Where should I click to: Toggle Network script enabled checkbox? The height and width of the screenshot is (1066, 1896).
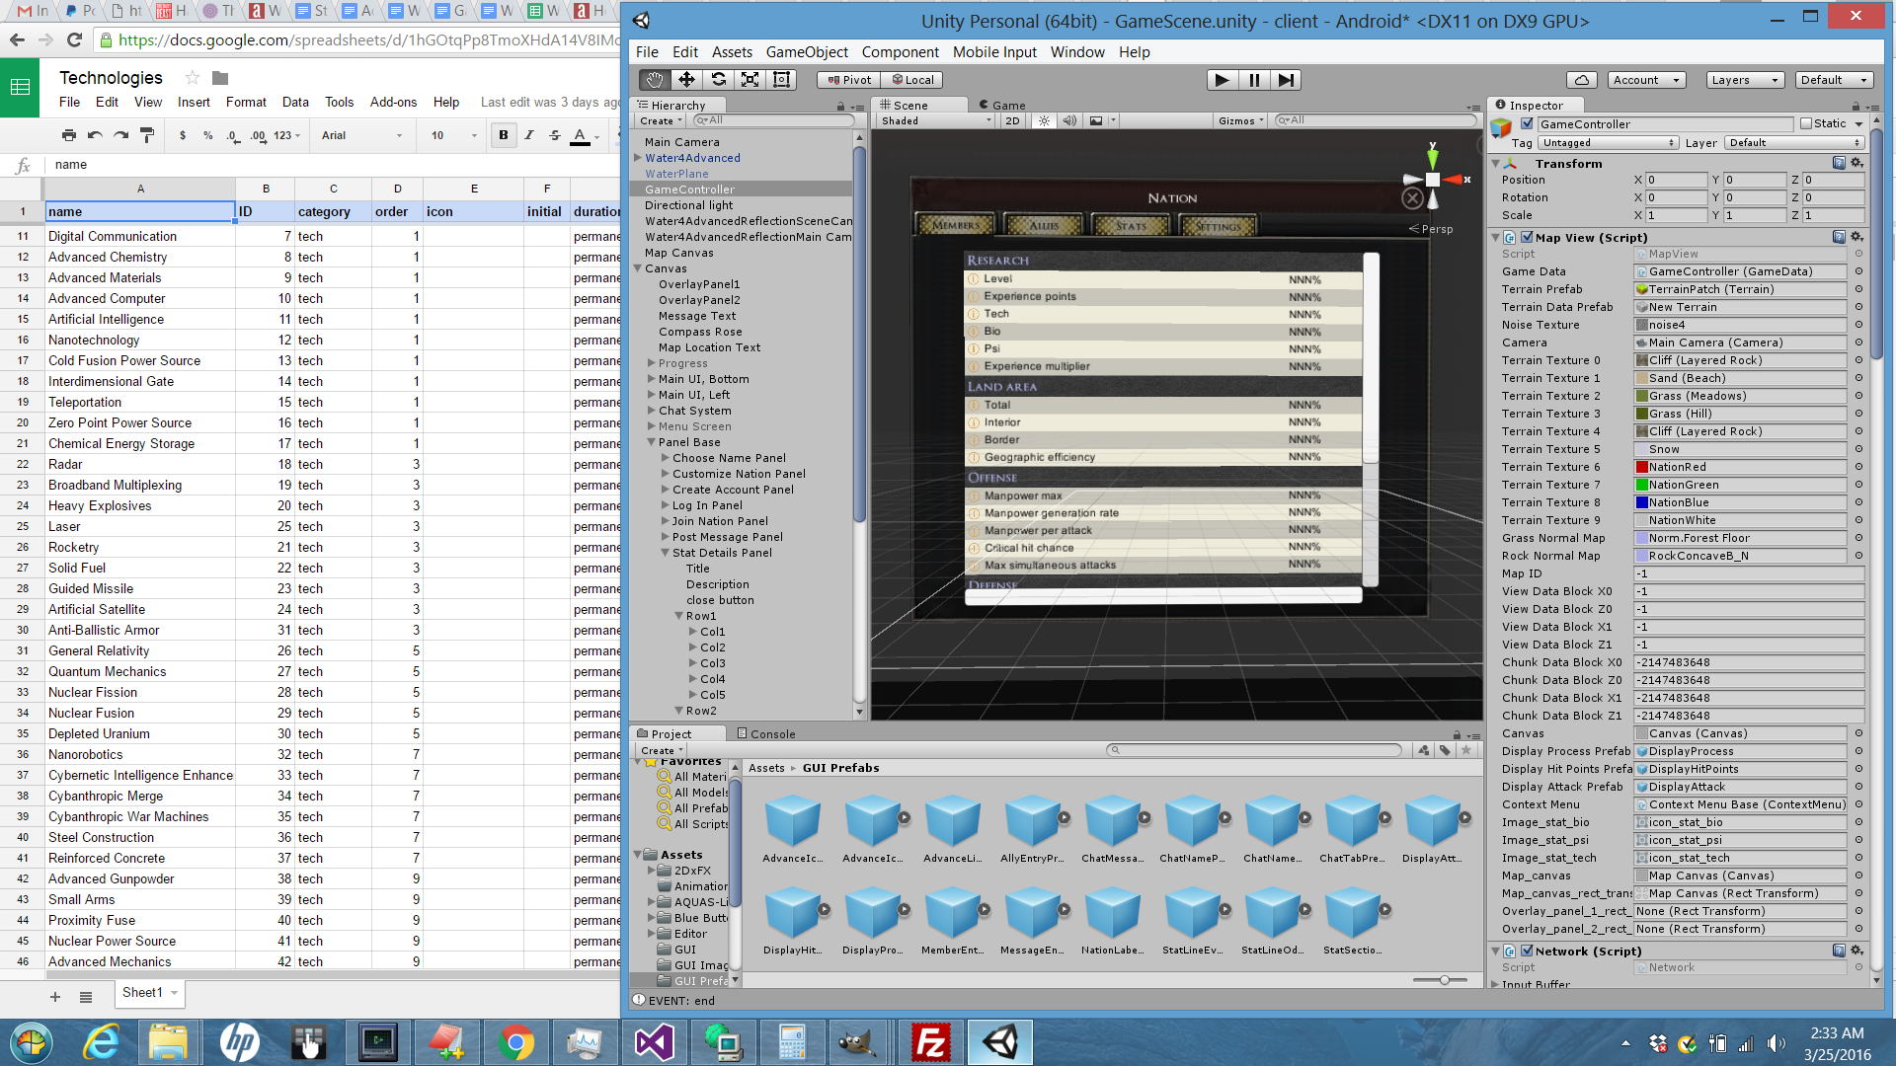(x=1528, y=951)
